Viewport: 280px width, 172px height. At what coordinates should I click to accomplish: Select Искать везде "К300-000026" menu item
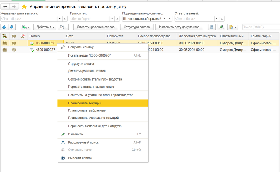click(x=103, y=55)
